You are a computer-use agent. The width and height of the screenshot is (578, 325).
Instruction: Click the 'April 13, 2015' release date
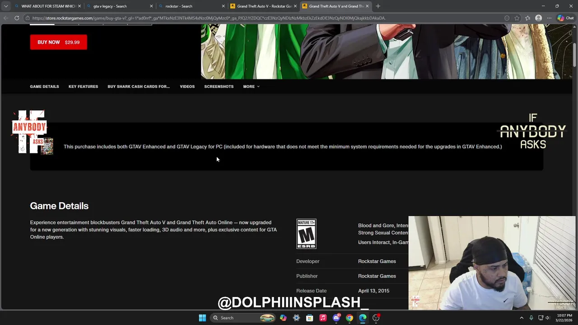tap(373, 291)
